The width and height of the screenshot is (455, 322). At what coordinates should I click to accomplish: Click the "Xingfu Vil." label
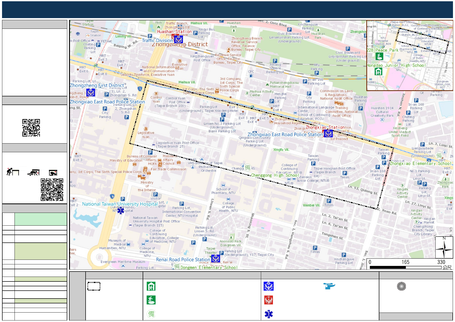[281, 150]
